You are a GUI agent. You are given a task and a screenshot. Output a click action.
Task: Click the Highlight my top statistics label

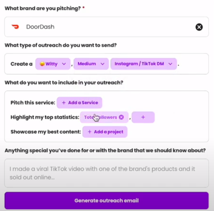45,117
